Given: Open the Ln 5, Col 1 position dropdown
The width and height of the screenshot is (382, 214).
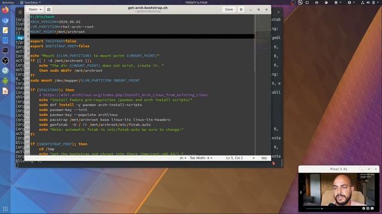Looking at the screenshot, I should (240, 158).
